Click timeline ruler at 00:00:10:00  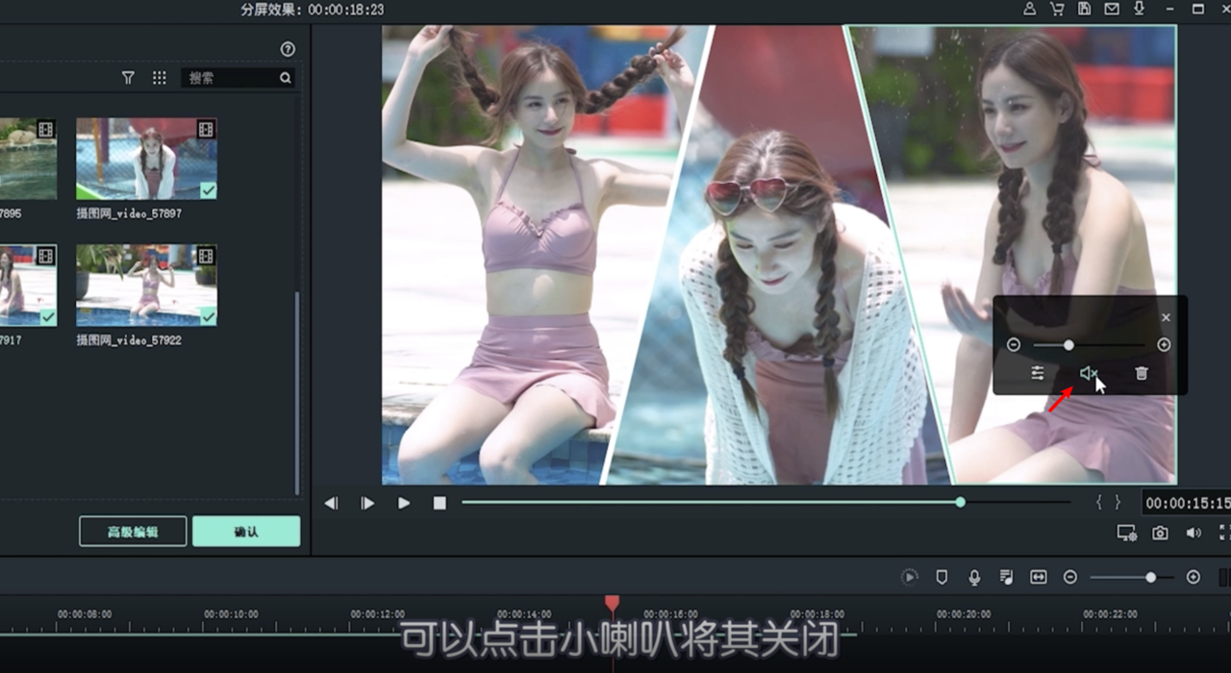(x=231, y=613)
